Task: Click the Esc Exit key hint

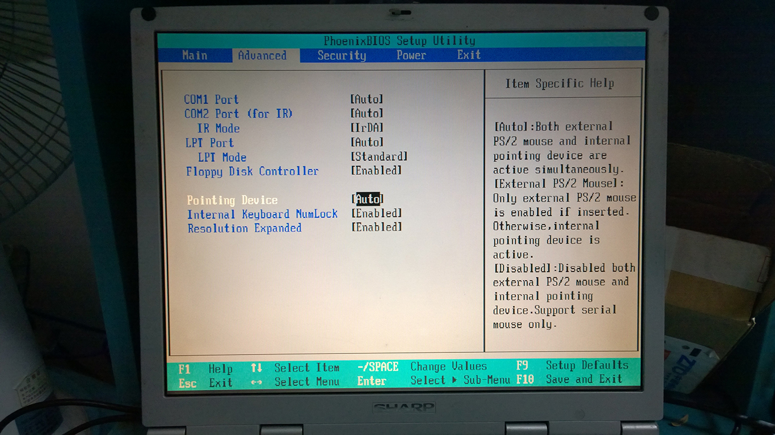Action: tap(205, 383)
